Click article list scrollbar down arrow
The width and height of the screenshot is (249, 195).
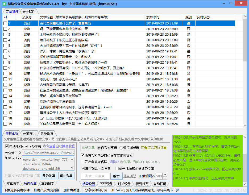coord(244,126)
